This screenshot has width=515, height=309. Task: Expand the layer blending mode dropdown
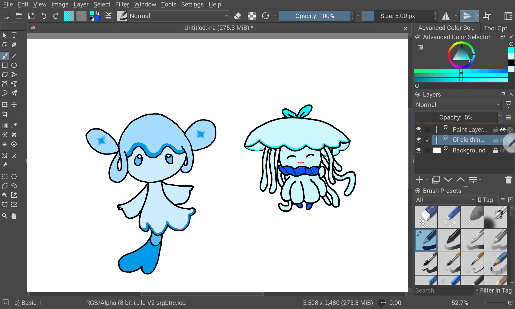[x=458, y=105]
